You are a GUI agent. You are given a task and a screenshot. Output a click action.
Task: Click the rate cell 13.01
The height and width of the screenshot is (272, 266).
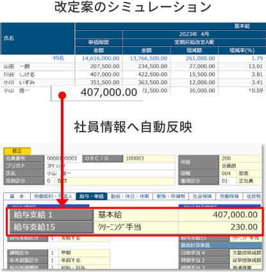(256, 66)
